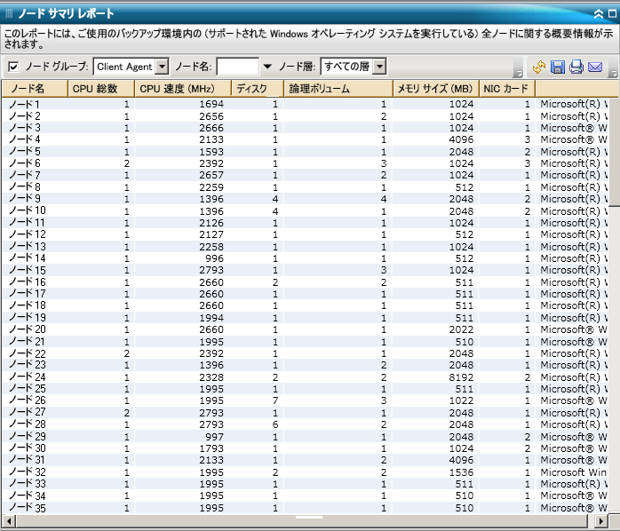This screenshot has height=531, width=620.
Task: Toggle the ノード グループ checkbox
Action: tap(13, 67)
